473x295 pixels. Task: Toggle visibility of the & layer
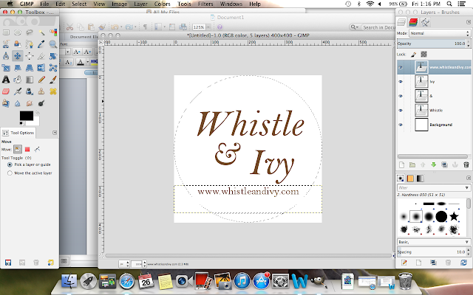(401, 96)
